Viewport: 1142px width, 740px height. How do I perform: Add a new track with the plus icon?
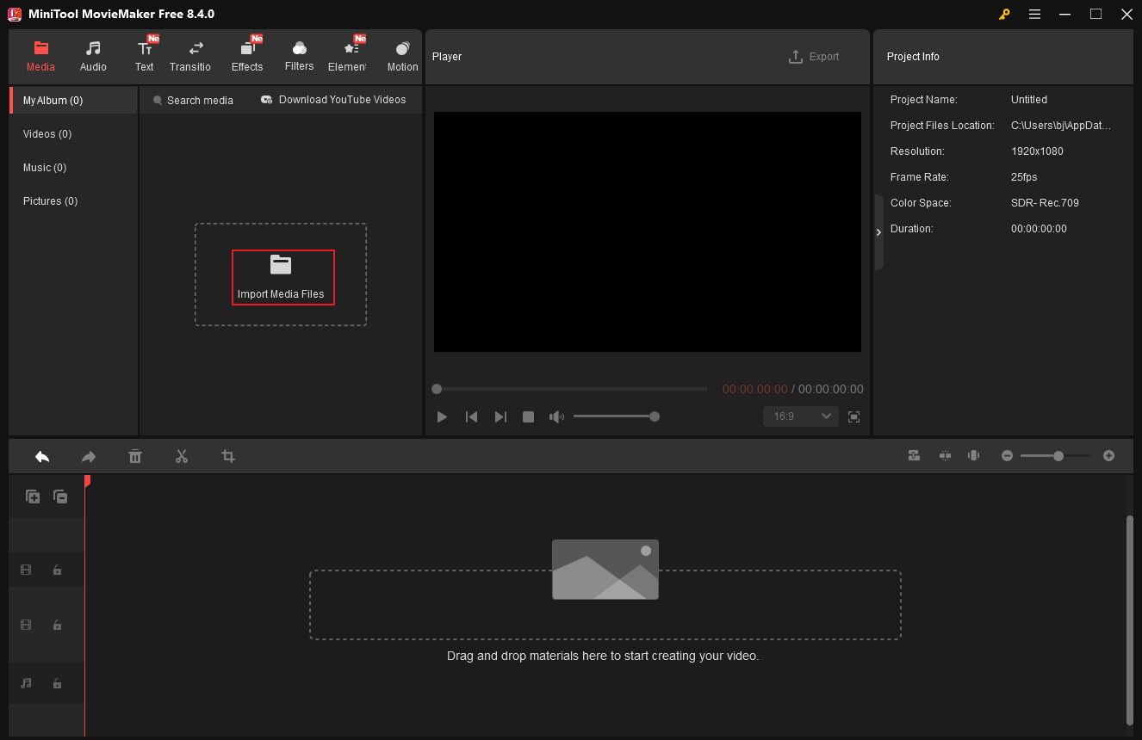(32, 496)
